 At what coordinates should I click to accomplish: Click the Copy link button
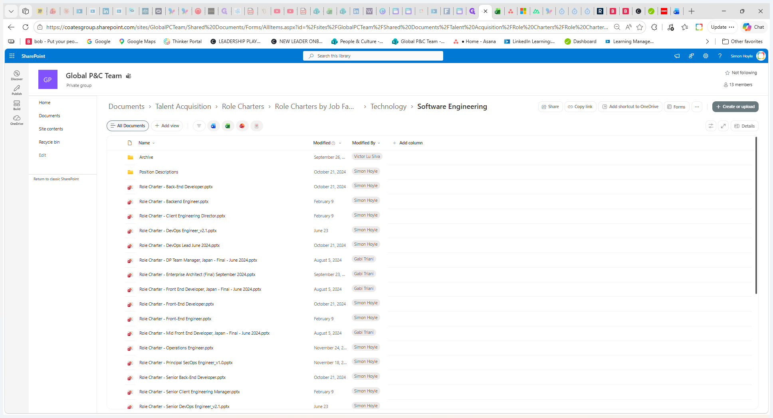pyautogui.click(x=580, y=106)
